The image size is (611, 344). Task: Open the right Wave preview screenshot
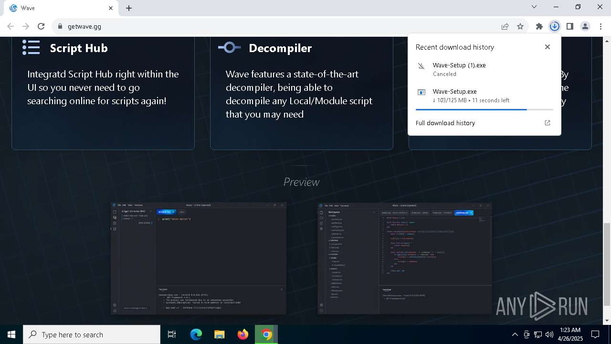point(405,258)
